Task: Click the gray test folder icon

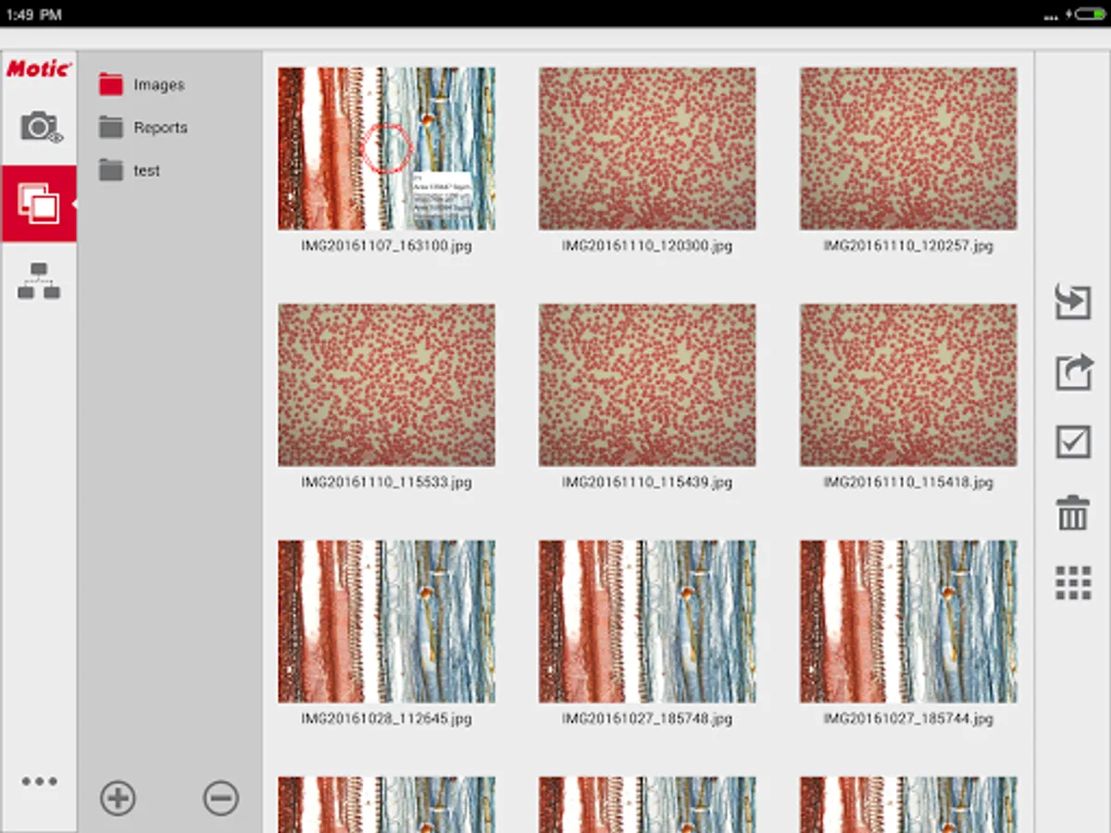Action: (x=111, y=170)
